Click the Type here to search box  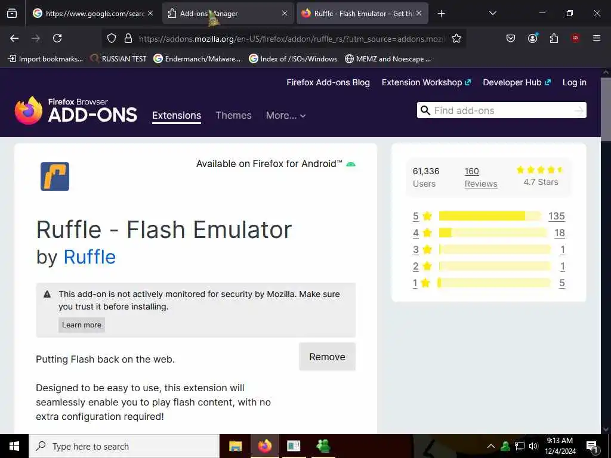(124, 446)
